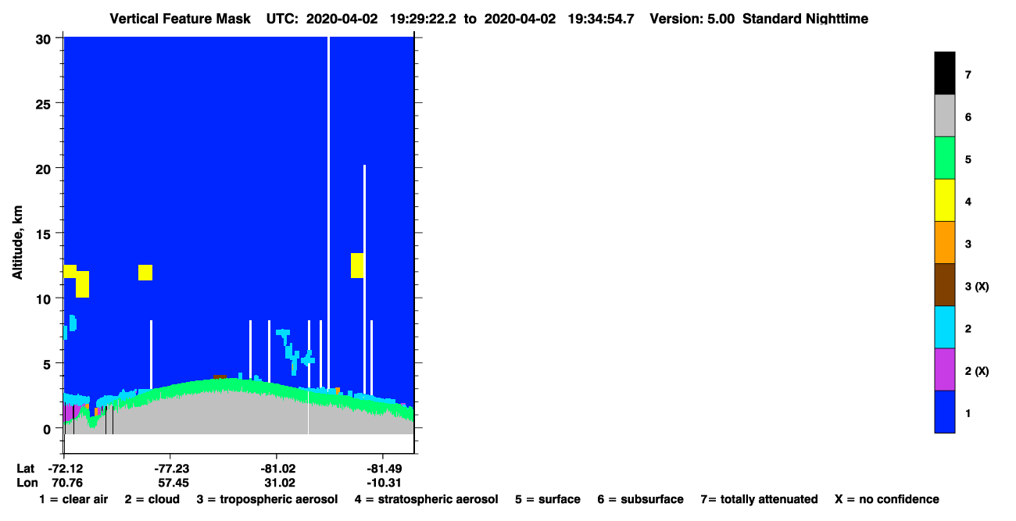
Task: Click the y-axis tick label 0
Action: [48, 428]
